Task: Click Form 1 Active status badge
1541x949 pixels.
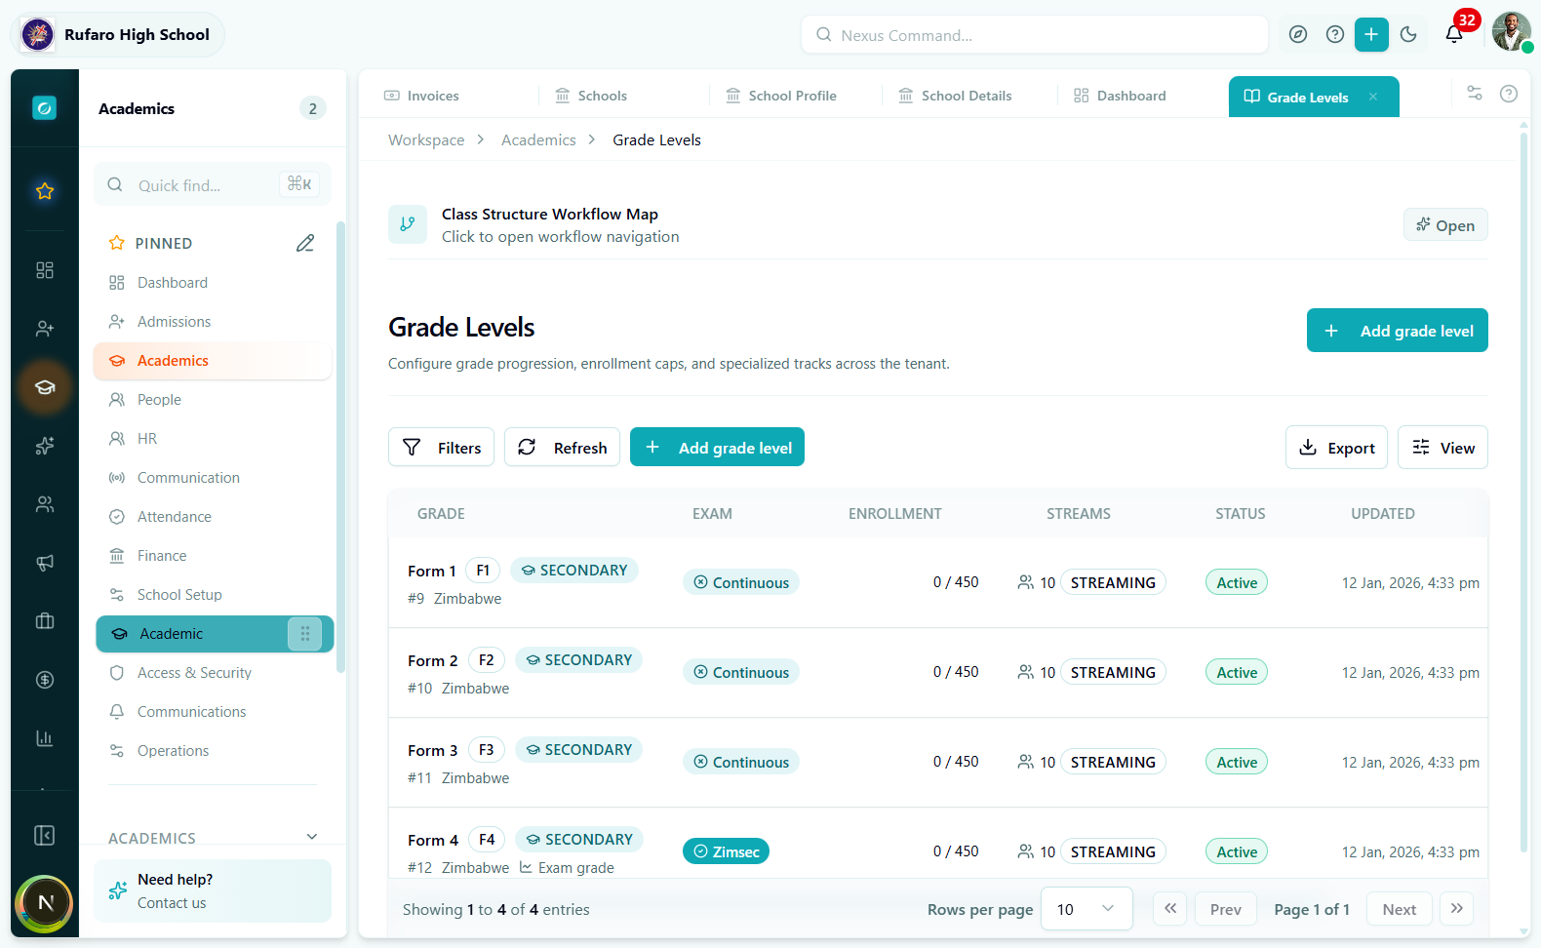Action: click(1236, 582)
